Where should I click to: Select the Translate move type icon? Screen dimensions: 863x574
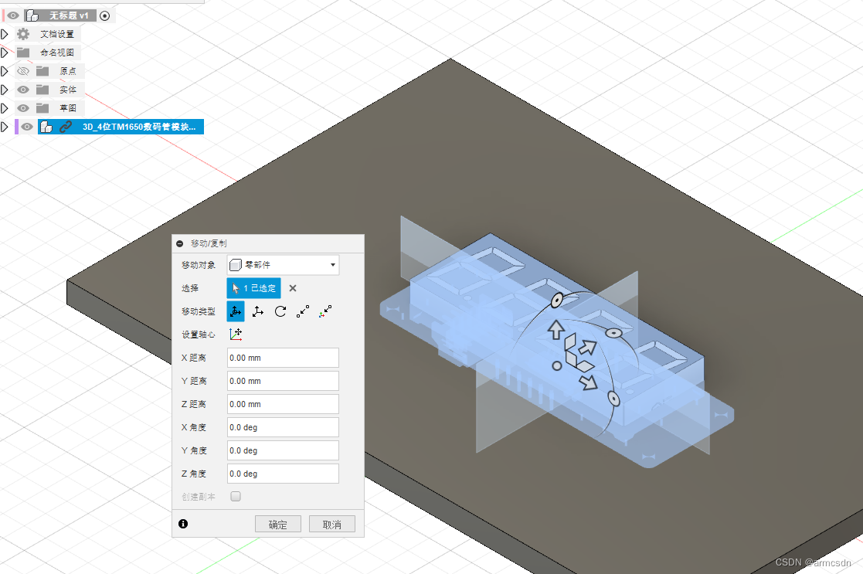257,311
